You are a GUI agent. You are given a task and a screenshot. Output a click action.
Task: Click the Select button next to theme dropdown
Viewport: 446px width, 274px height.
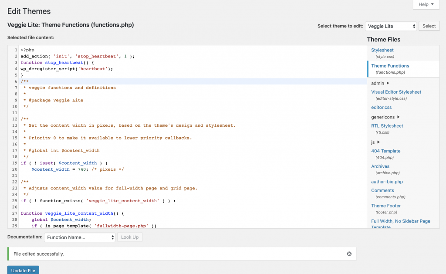429,26
